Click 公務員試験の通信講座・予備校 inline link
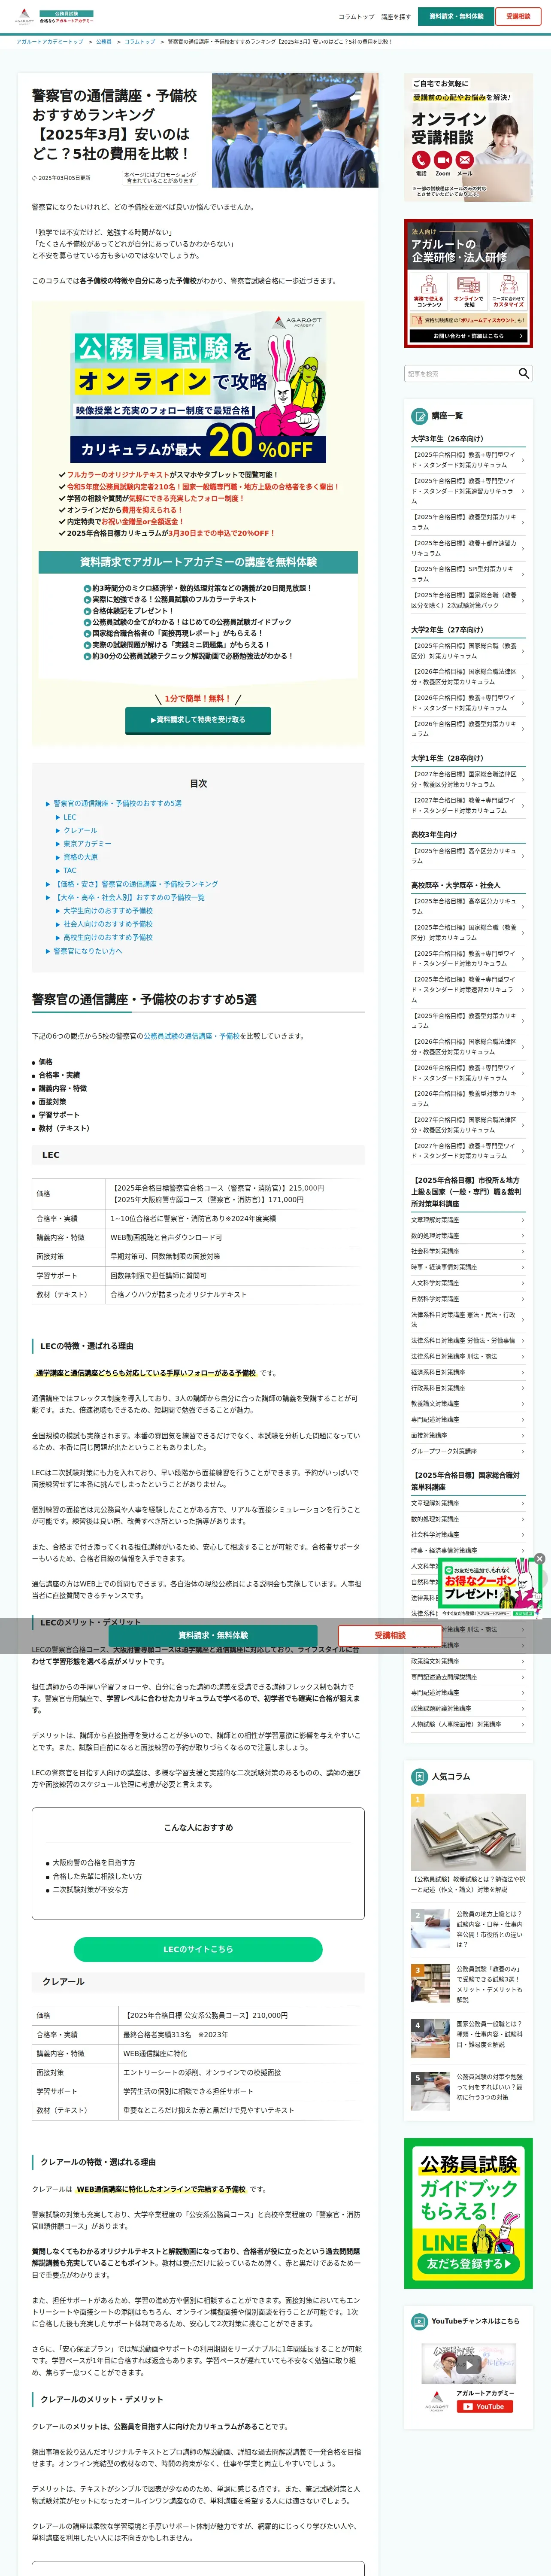This screenshot has width=551, height=2576. (x=191, y=1036)
